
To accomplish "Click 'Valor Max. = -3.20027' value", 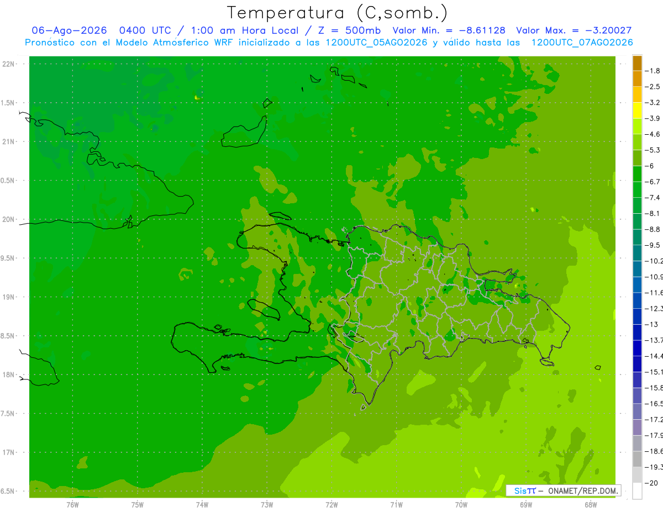I will coord(574,30).
